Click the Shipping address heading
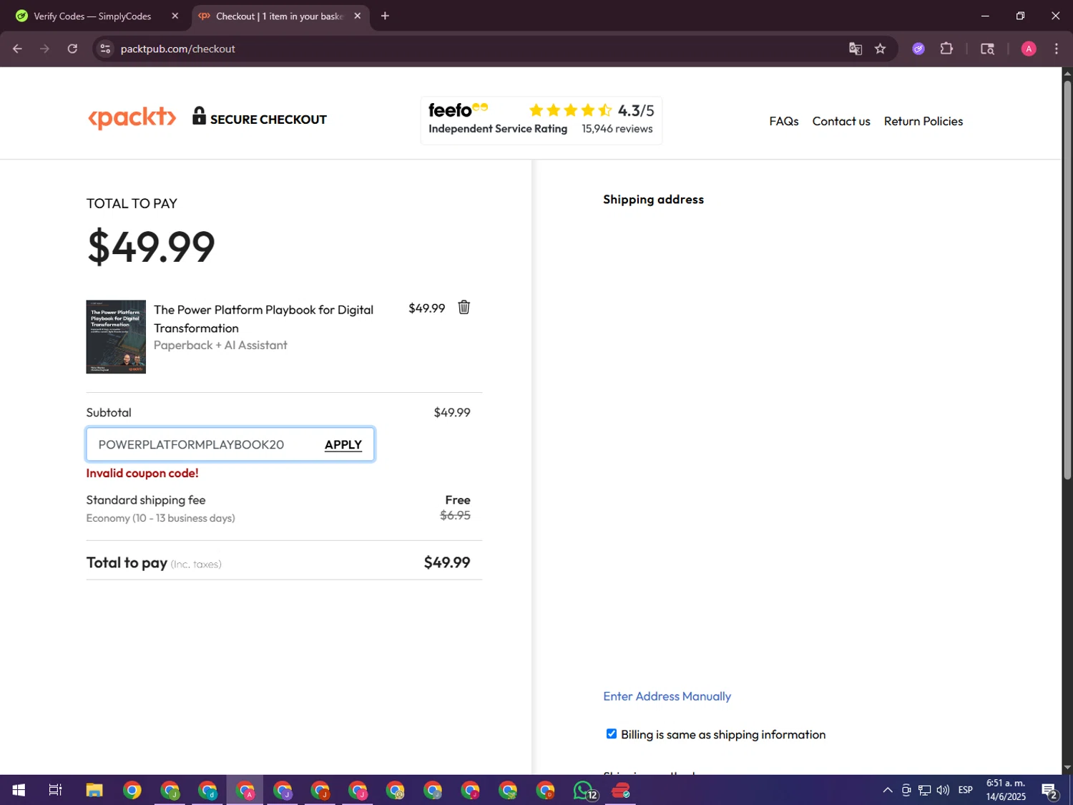Viewport: 1073px width, 805px height. coord(653,199)
